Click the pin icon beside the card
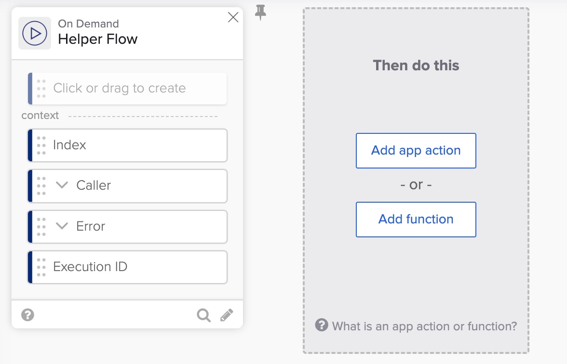Screen dimensions: 567x364 [260, 13]
